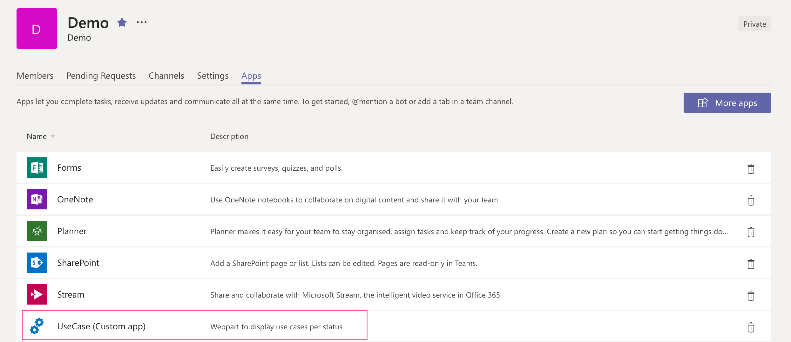The width and height of the screenshot is (791, 342).
Task: Click the Forms app icon
Action: pos(37,168)
